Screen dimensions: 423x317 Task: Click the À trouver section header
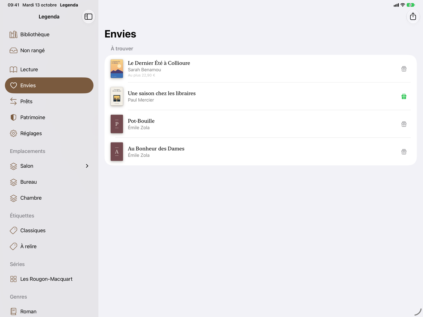122,49
